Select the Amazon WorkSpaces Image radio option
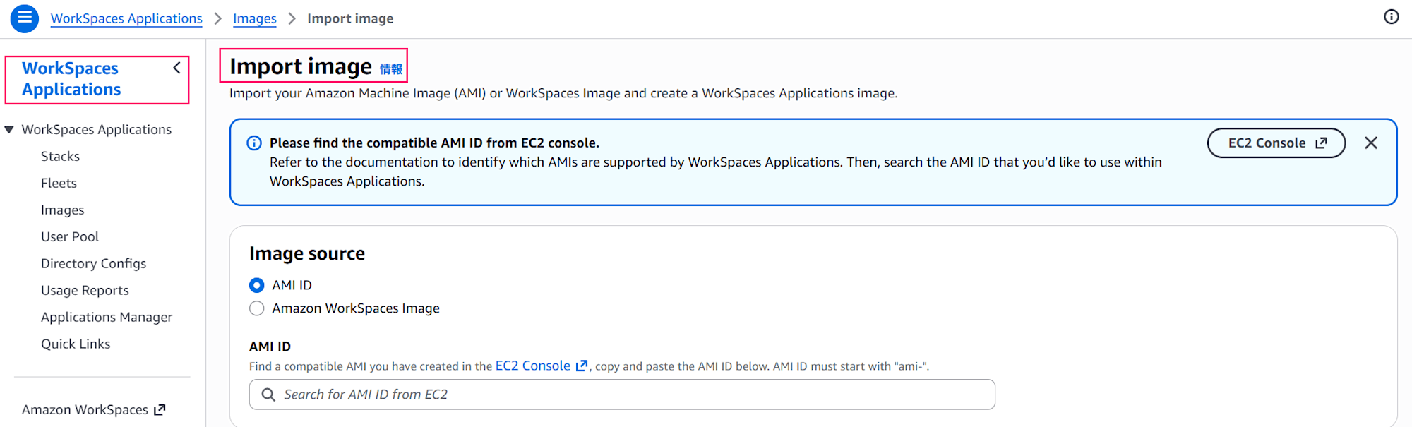Image resolution: width=1412 pixels, height=427 pixels. click(x=257, y=308)
